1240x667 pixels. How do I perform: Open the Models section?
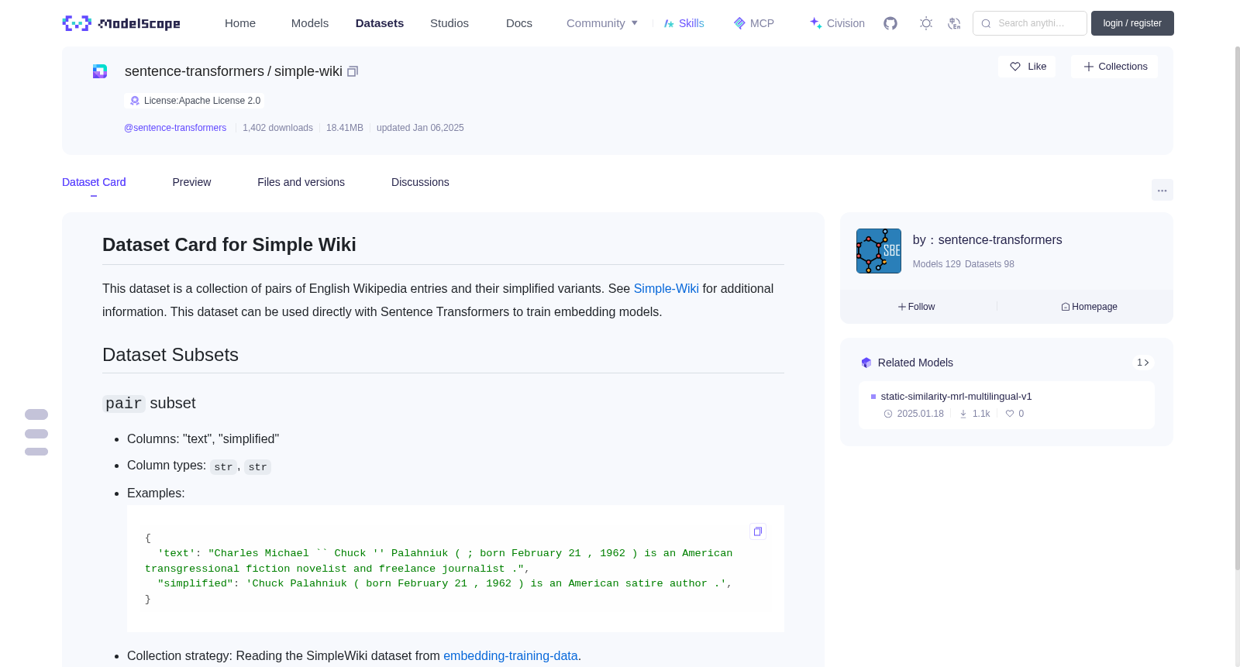click(x=310, y=23)
